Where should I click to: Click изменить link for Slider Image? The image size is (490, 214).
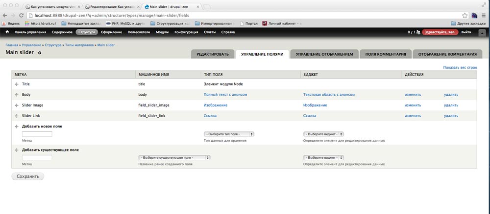413,105
